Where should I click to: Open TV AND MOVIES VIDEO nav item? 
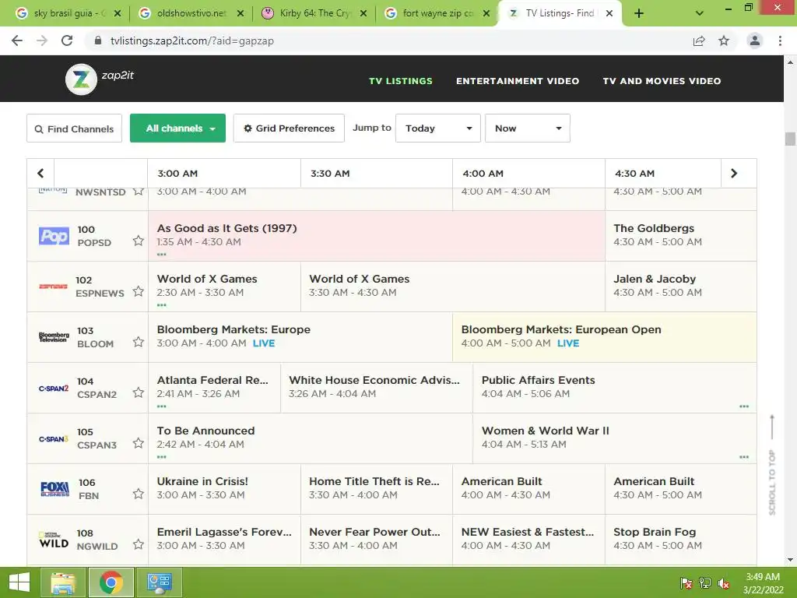click(x=662, y=81)
